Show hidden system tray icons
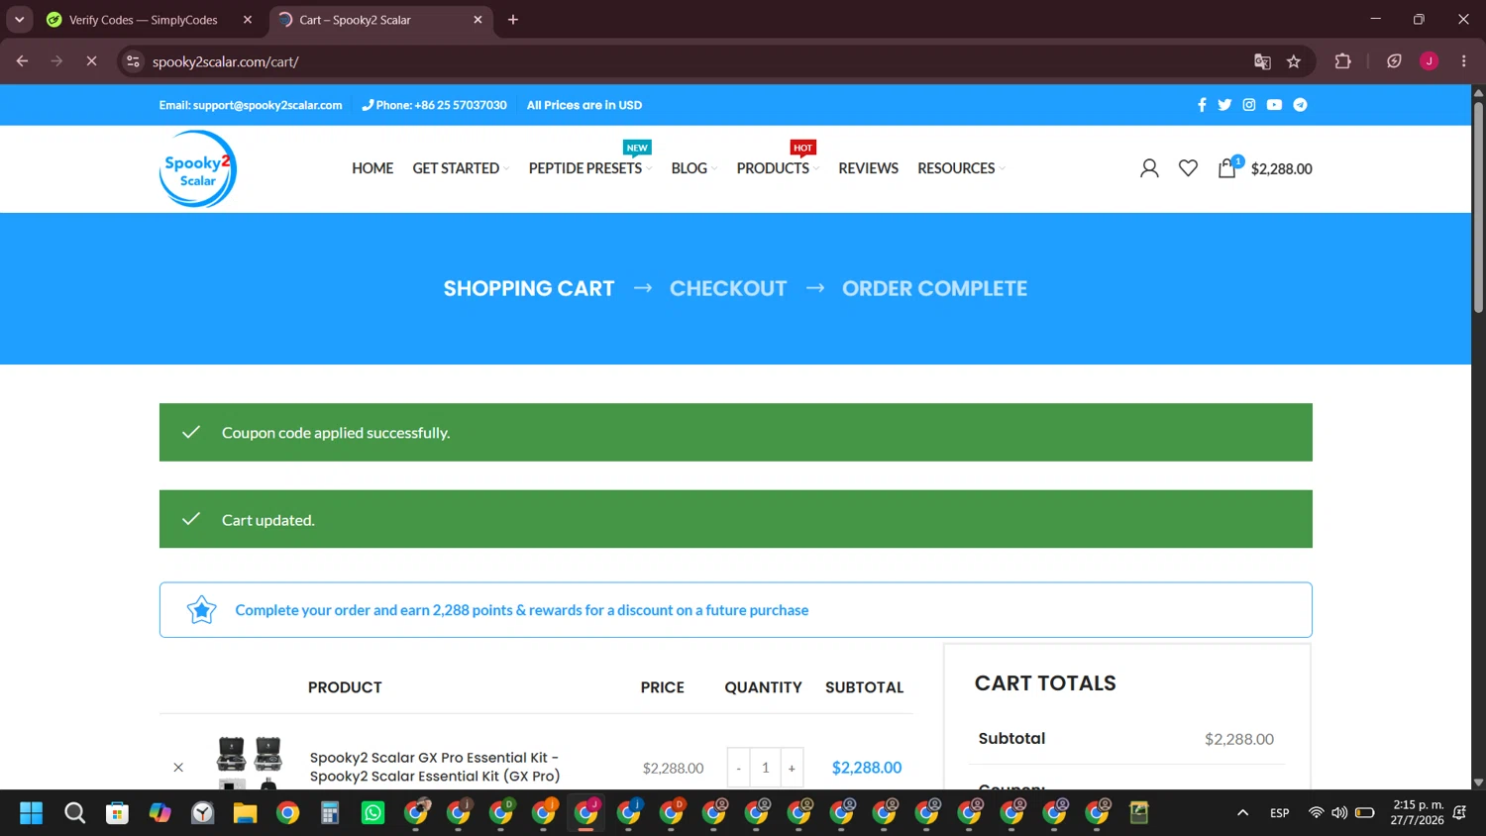 coord(1242,813)
